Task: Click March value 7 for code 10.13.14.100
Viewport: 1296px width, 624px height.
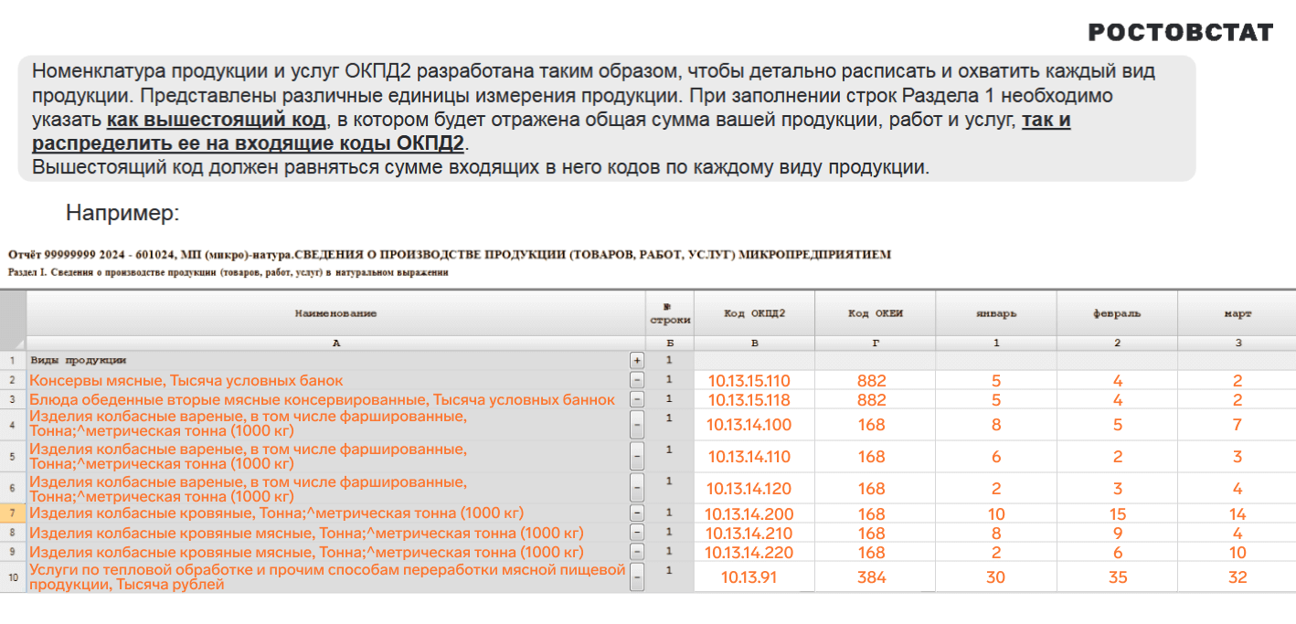Action: pos(1238,424)
